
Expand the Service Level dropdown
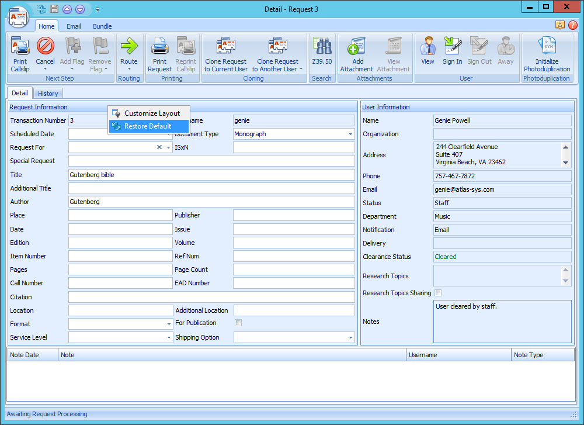[x=168, y=337]
